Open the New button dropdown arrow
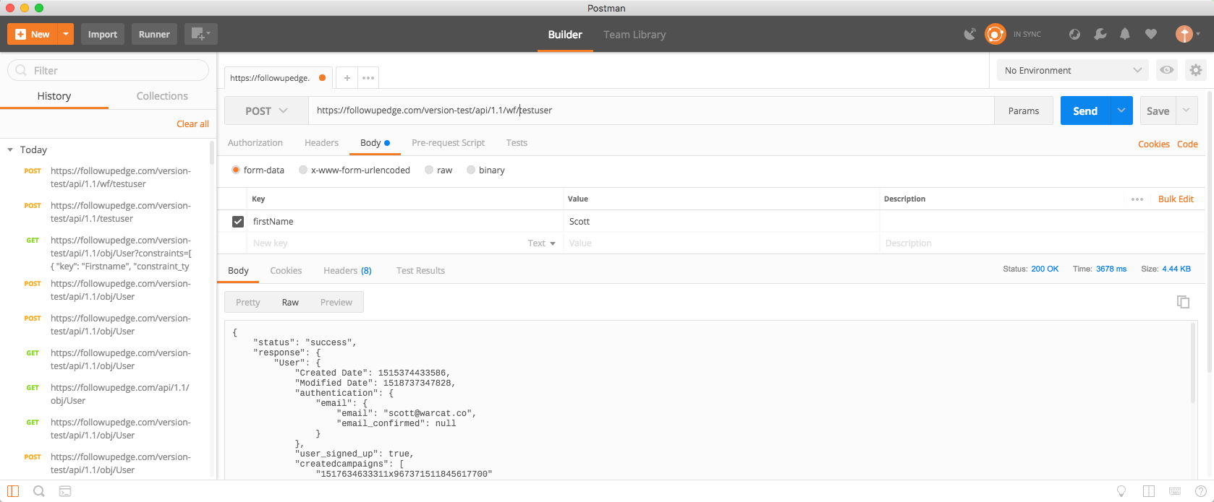 (66, 34)
